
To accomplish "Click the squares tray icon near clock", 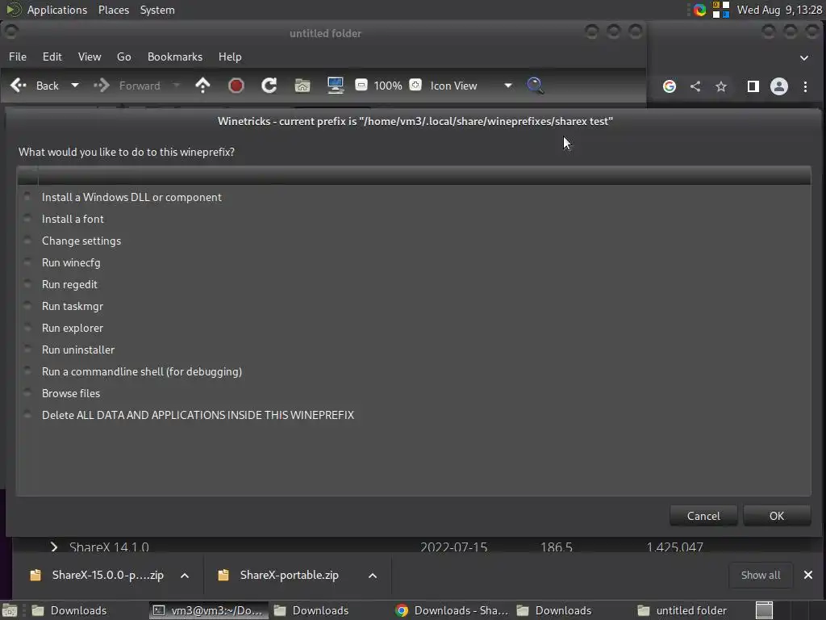I will (721, 10).
